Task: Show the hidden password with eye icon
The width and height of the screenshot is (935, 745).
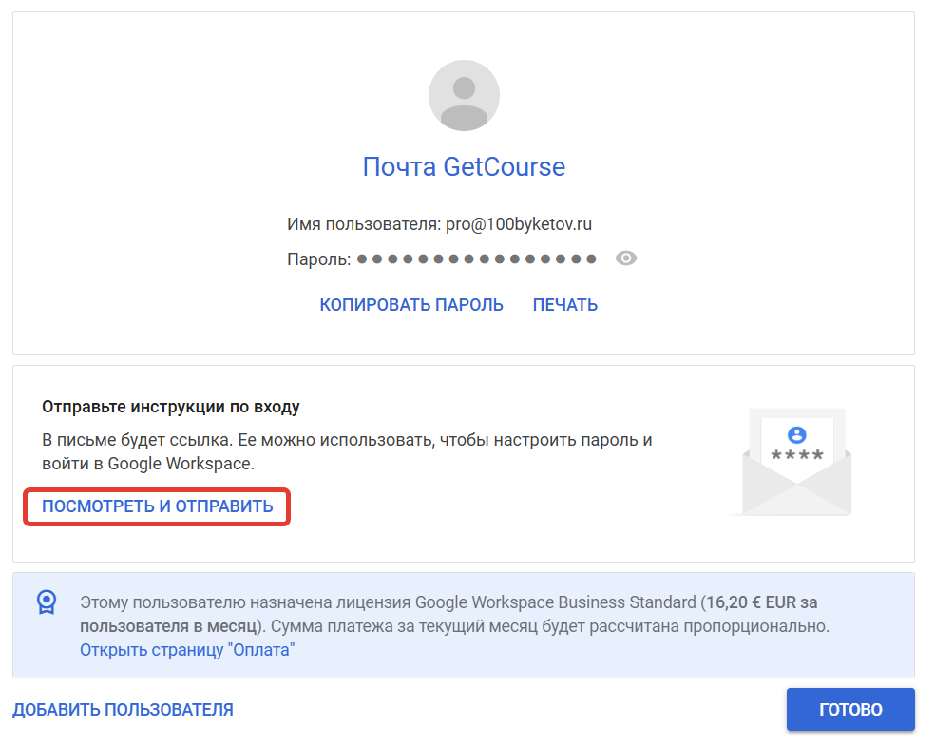Action: click(x=625, y=258)
